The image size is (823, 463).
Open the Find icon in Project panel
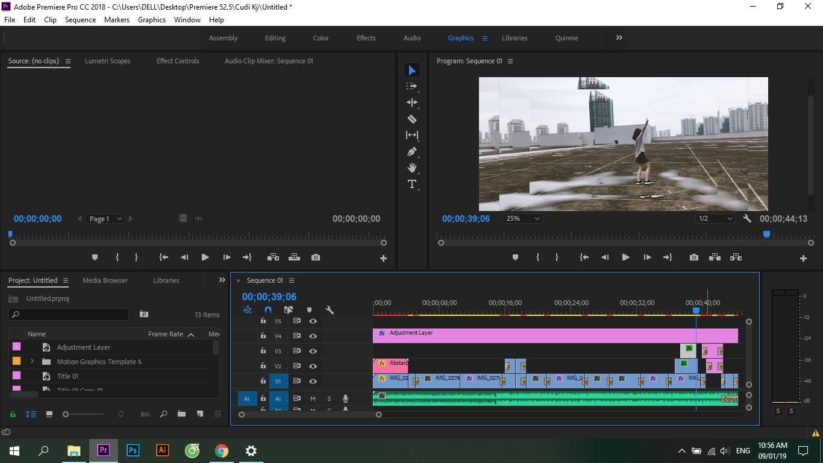coord(163,414)
